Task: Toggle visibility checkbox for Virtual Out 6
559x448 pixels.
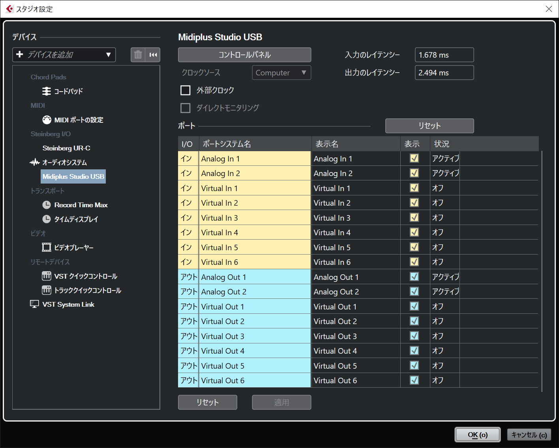Action: click(414, 380)
